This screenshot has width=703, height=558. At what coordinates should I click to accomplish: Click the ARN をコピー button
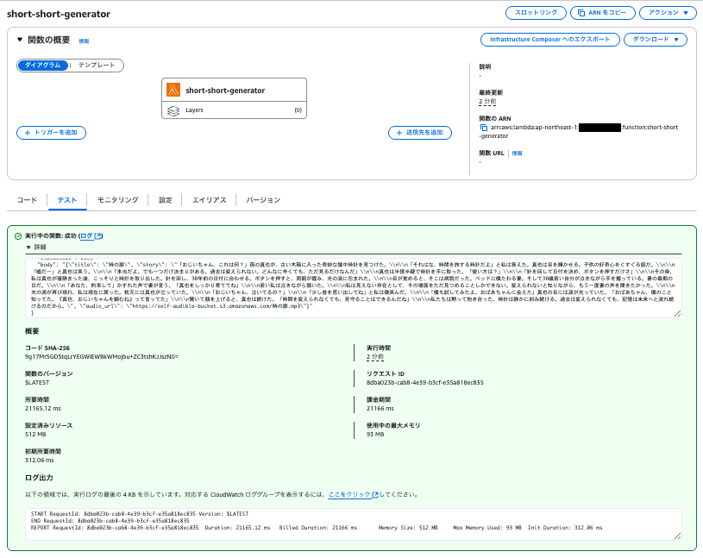pyautogui.click(x=603, y=13)
